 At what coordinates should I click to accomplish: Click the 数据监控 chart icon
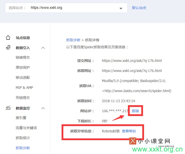coord(8,108)
